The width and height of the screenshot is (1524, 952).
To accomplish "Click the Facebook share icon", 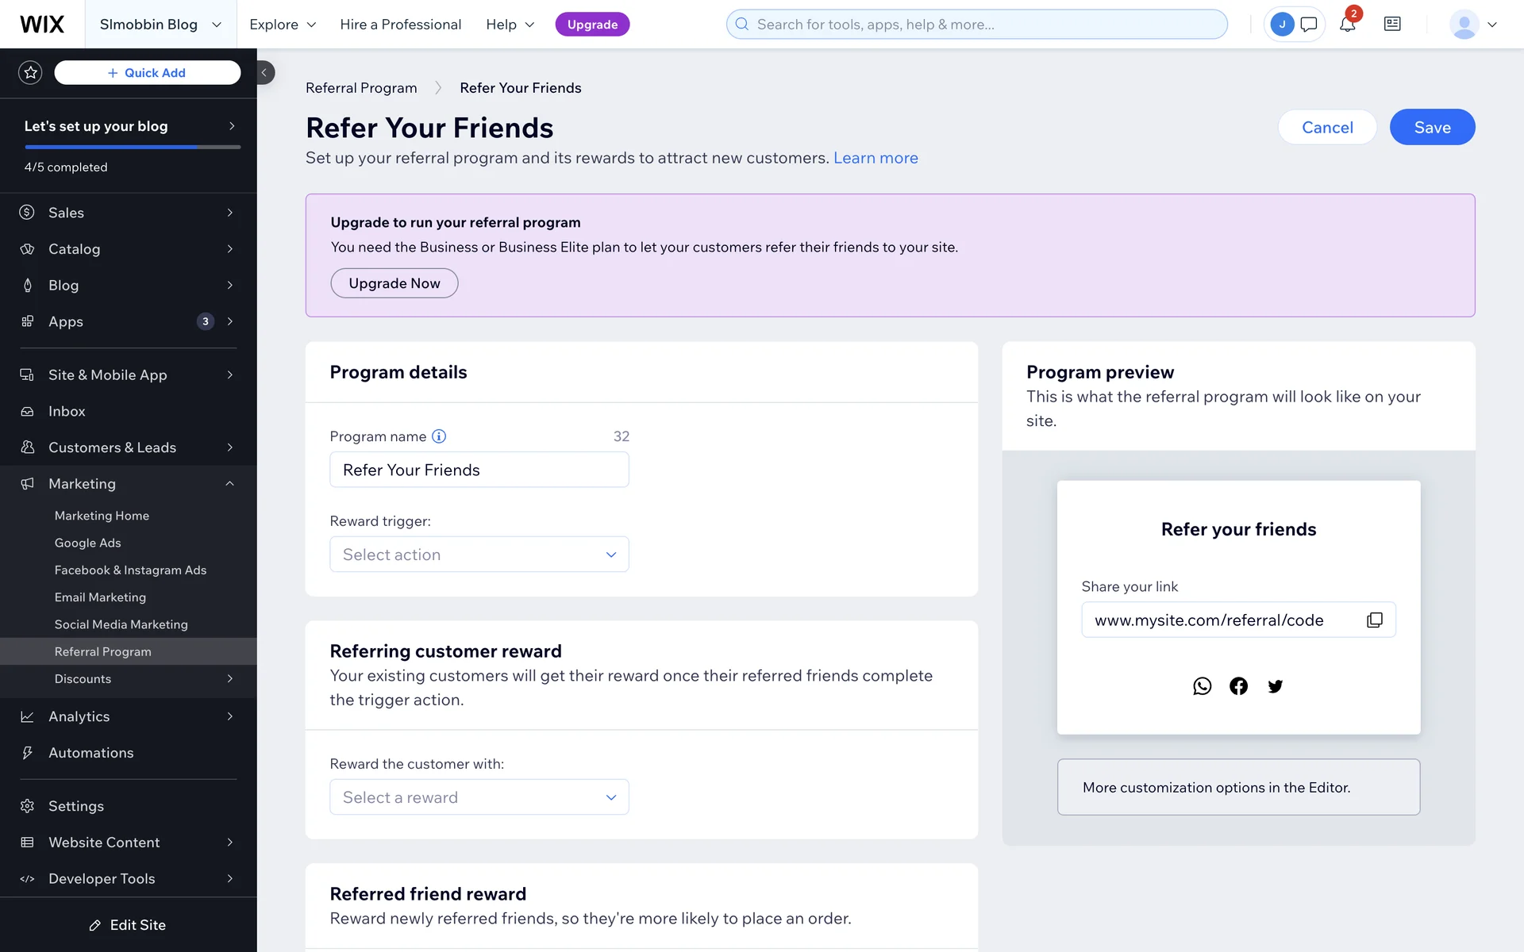I will [x=1238, y=686].
